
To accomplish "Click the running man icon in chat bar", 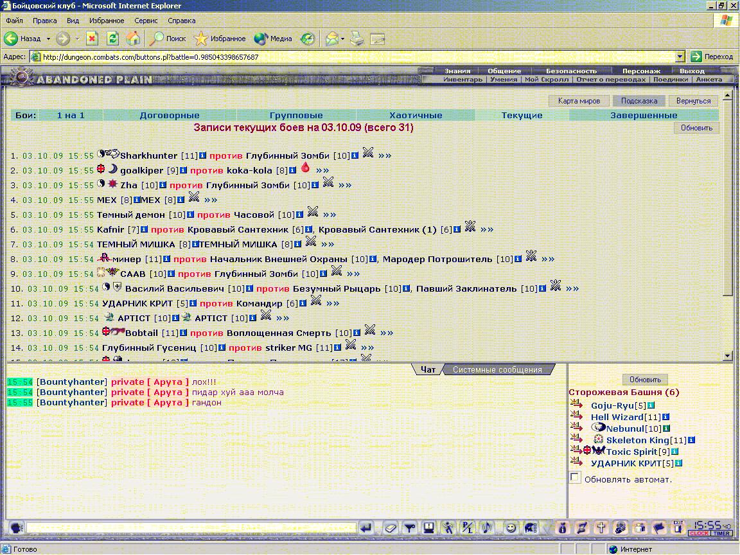I will [x=448, y=528].
